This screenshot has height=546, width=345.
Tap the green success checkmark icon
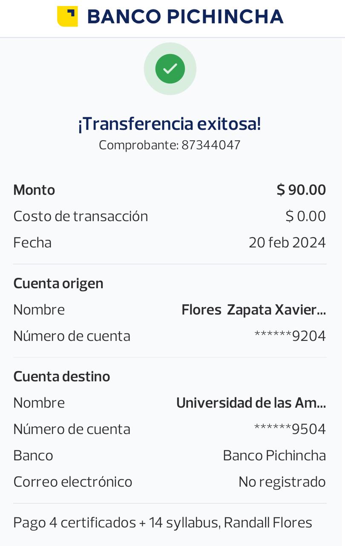[170, 69]
